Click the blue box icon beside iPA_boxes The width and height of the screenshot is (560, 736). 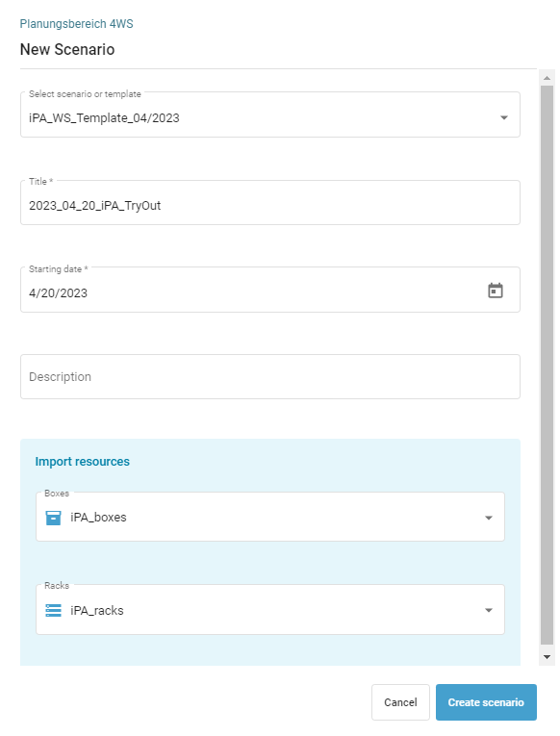53,518
